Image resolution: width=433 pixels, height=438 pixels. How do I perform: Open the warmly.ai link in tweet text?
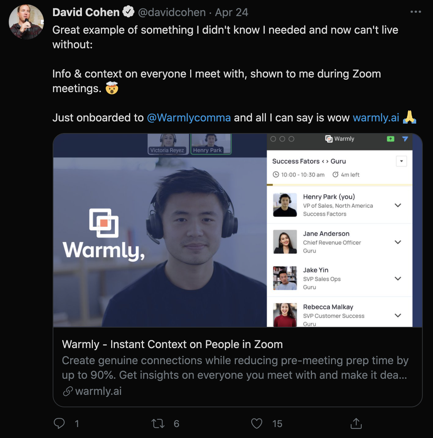tap(376, 118)
